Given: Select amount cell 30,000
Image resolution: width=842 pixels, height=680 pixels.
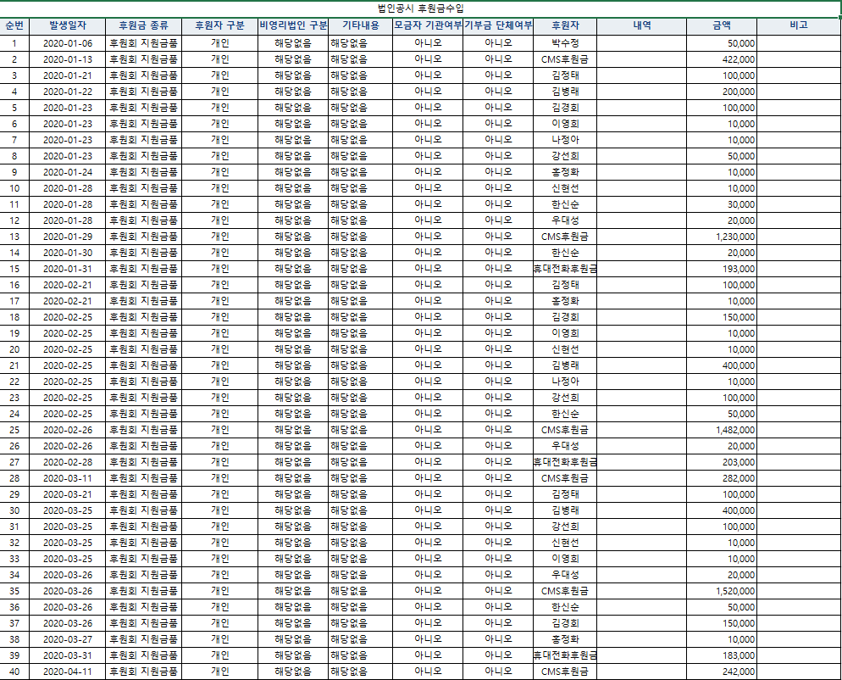Looking at the screenshot, I should 722,205.
